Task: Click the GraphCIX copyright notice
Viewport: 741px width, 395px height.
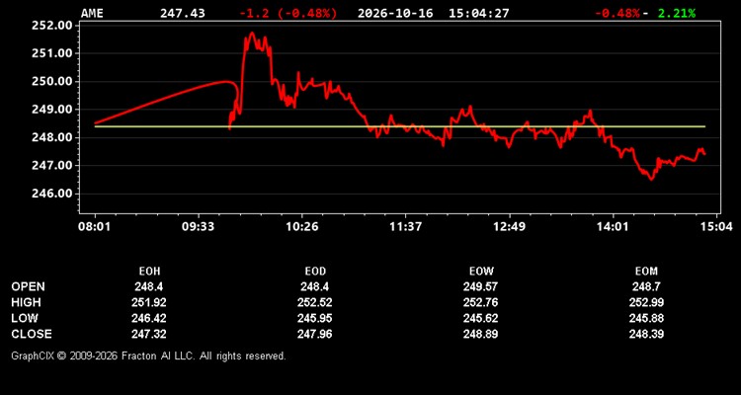Action: coord(148,355)
